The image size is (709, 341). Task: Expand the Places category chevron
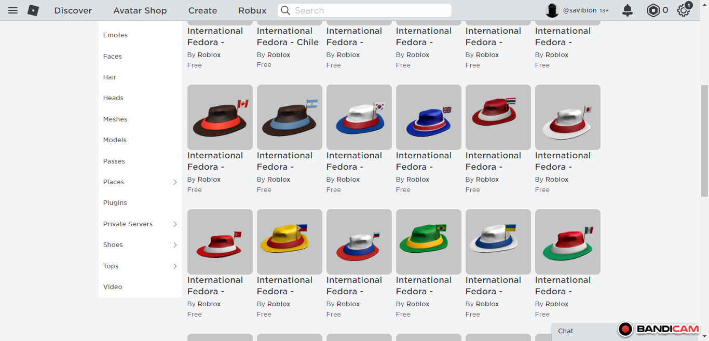pyautogui.click(x=175, y=182)
